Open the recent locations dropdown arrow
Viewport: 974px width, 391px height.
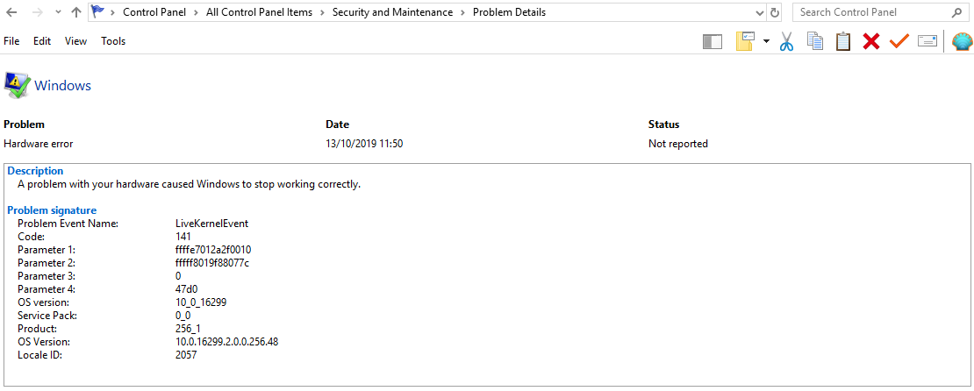tap(58, 12)
